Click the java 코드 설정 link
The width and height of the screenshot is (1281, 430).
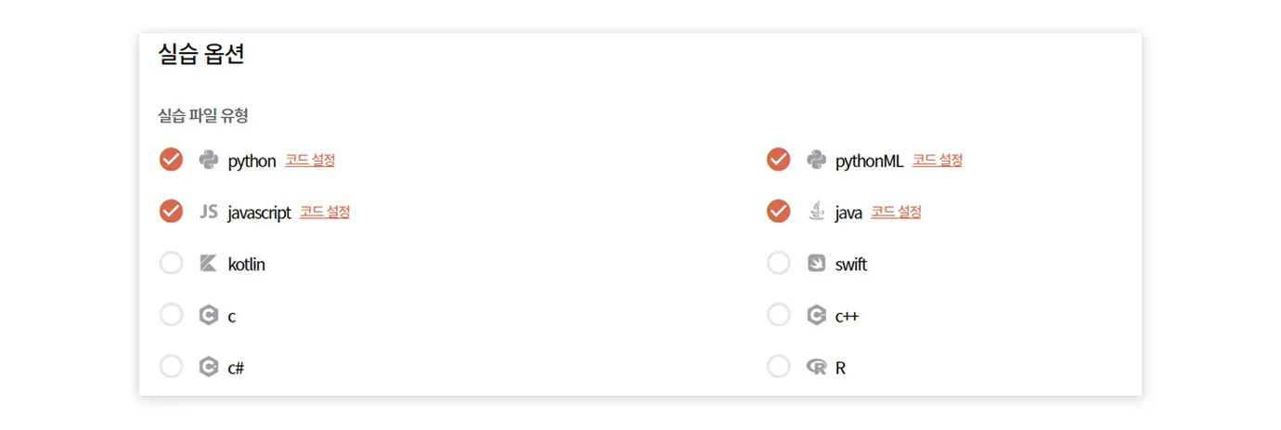point(896,212)
